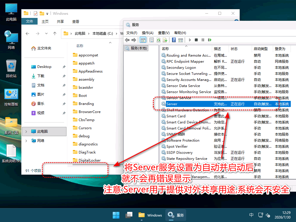Click Explorer back navigation arrow

pos(27,34)
